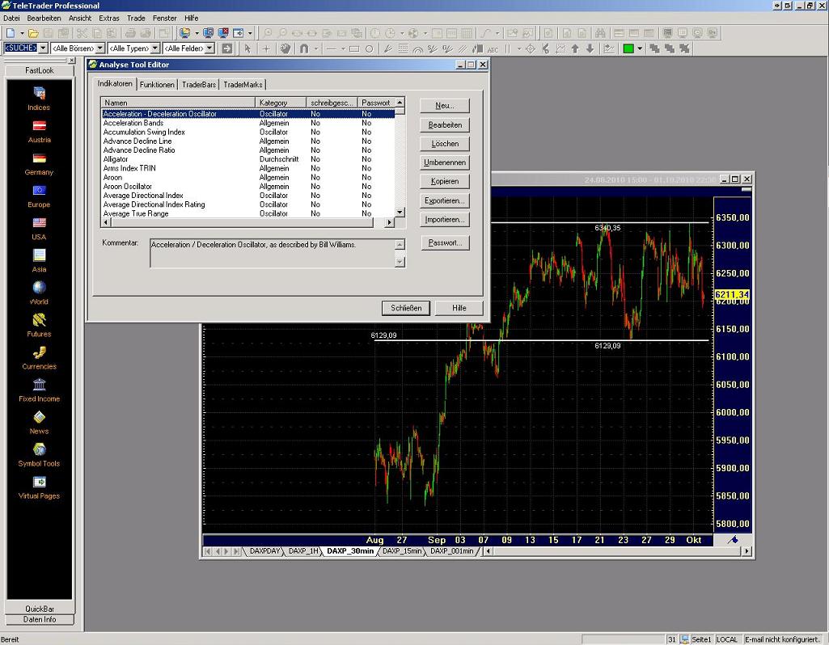Select the hand pan tool
829x645 pixels.
[285, 48]
